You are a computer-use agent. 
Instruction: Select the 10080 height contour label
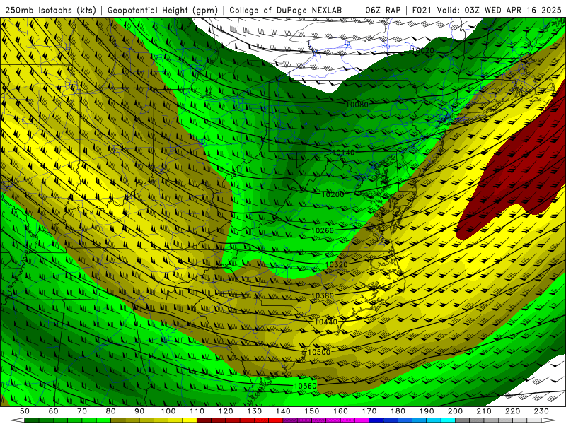coord(357,105)
